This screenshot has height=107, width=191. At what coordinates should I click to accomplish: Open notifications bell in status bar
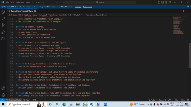(x=188, y=100)
